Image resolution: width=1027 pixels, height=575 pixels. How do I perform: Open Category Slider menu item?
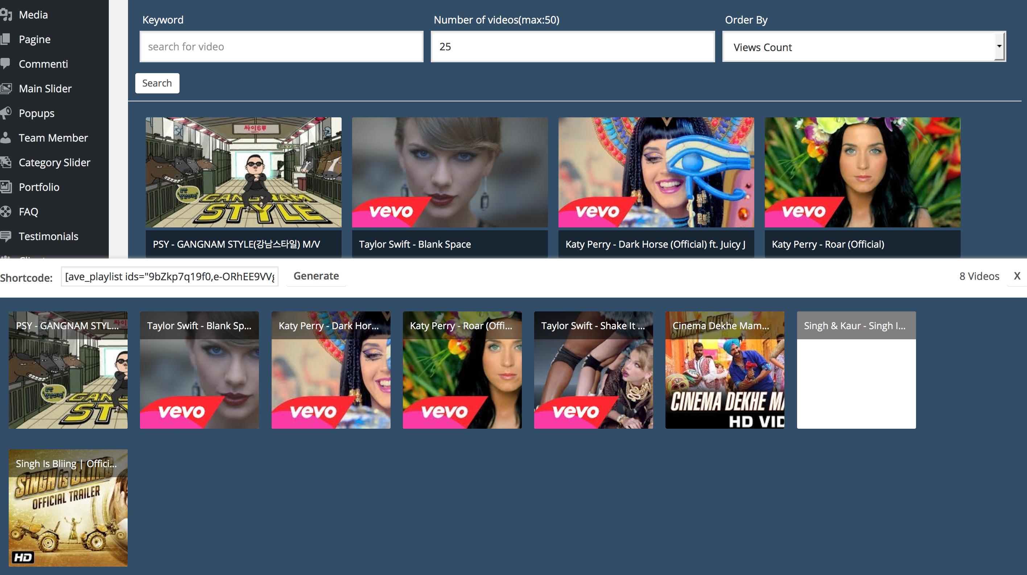click(54, 163)
